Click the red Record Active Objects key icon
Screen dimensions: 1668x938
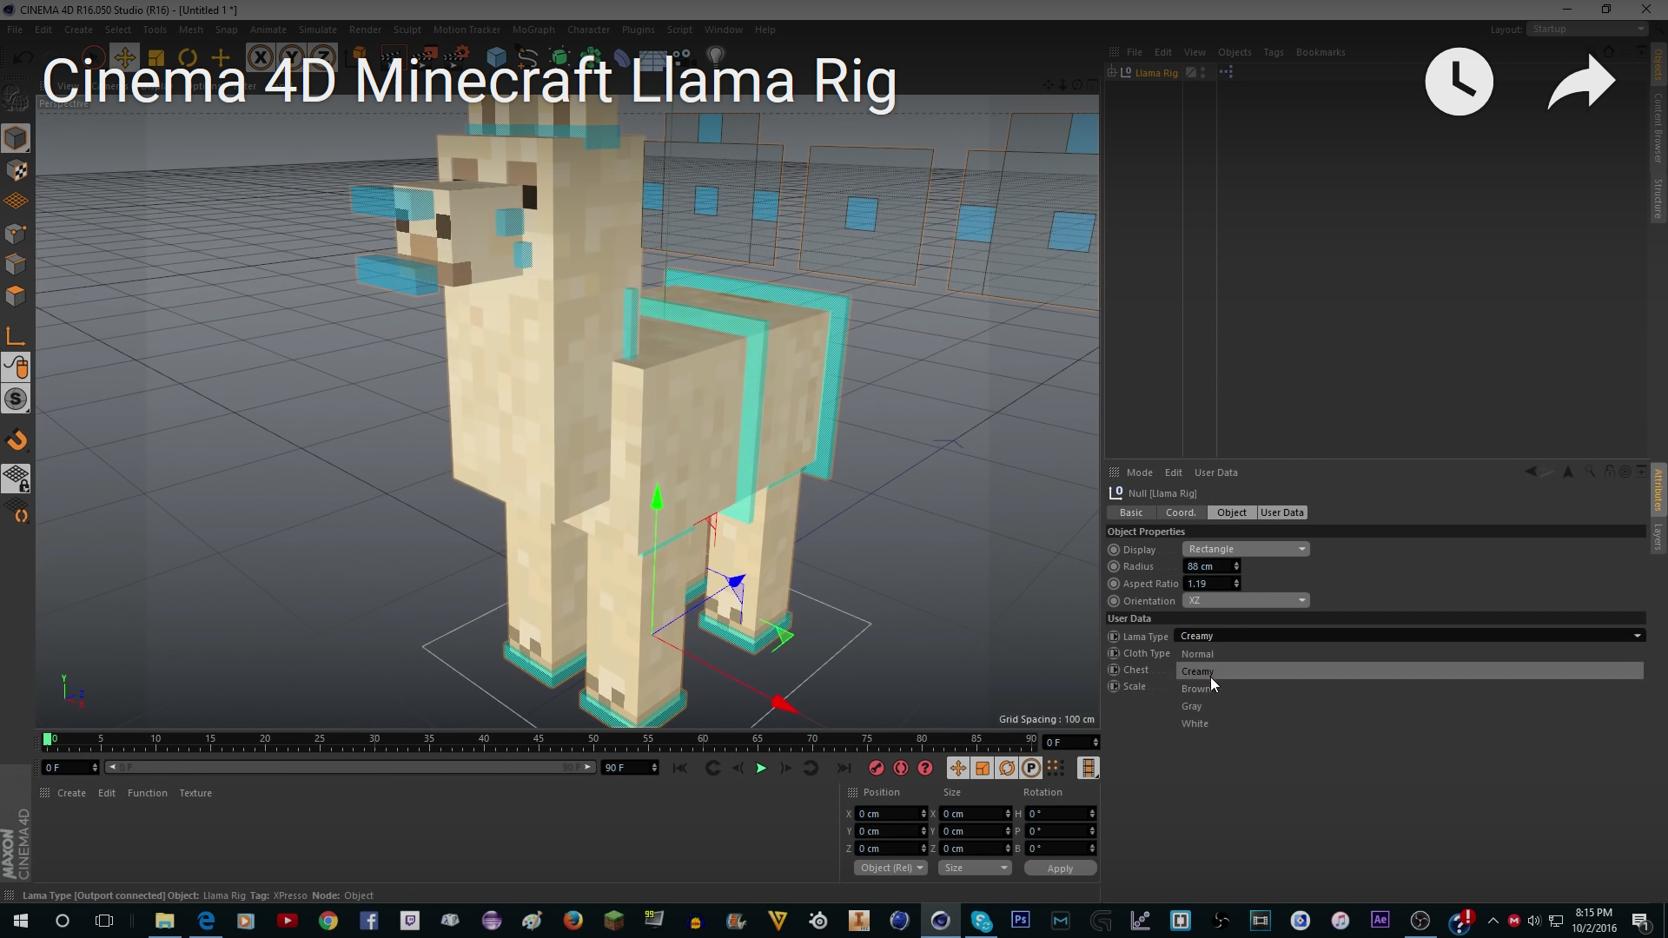click(877, 768)
